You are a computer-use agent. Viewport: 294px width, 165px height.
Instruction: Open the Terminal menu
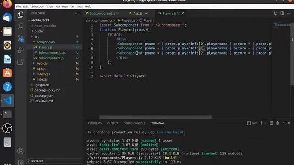(76, 6)
